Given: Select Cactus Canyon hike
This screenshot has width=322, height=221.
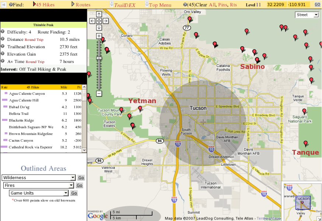Looking at the screenshot, I should coord(41,140).
